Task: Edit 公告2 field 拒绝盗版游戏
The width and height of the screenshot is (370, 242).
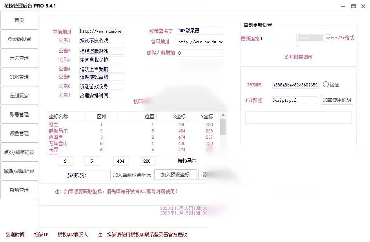Action: pos(102,51)
